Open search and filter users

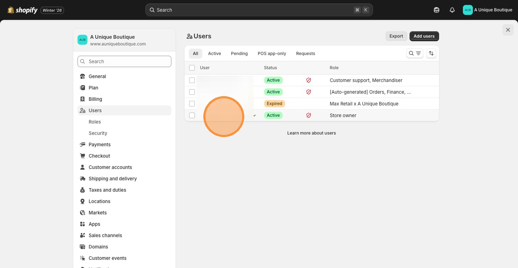click(415, 53)
